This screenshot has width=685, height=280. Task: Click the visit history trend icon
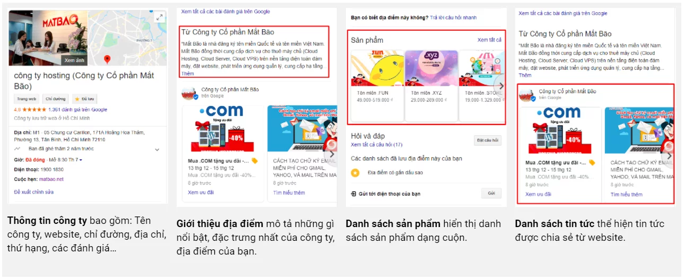[18, 149]
